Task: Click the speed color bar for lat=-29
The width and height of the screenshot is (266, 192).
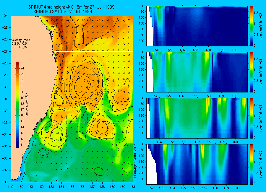Action: pos(252,72)
